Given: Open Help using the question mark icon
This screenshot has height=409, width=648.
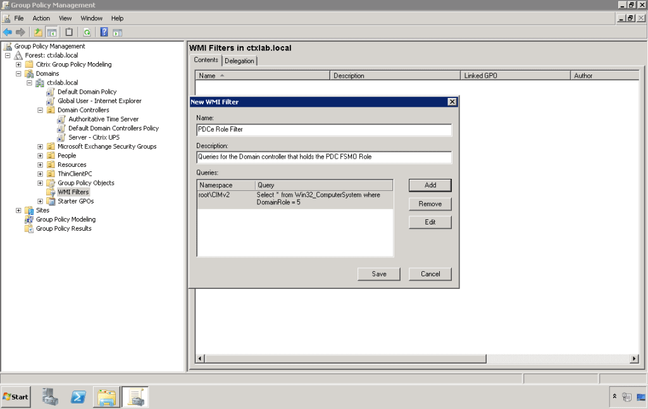Looking at the screenshot, I should click(104, 32).
